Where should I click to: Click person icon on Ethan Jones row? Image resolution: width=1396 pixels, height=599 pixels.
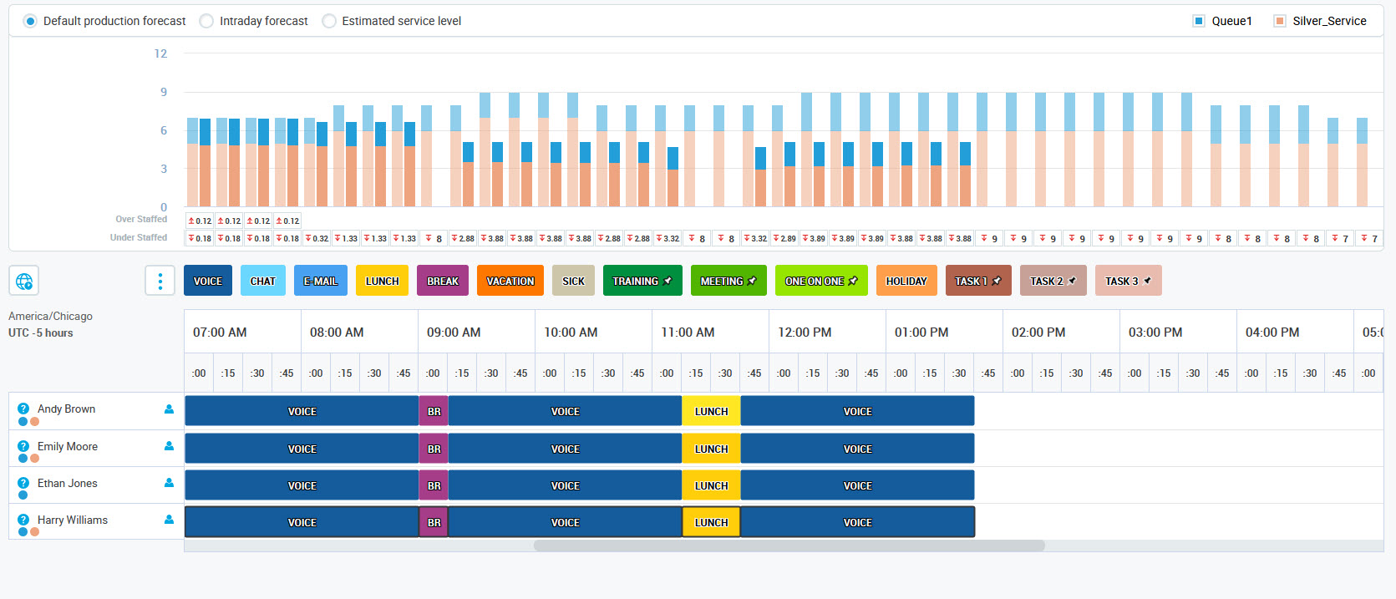tap(169, 483)
